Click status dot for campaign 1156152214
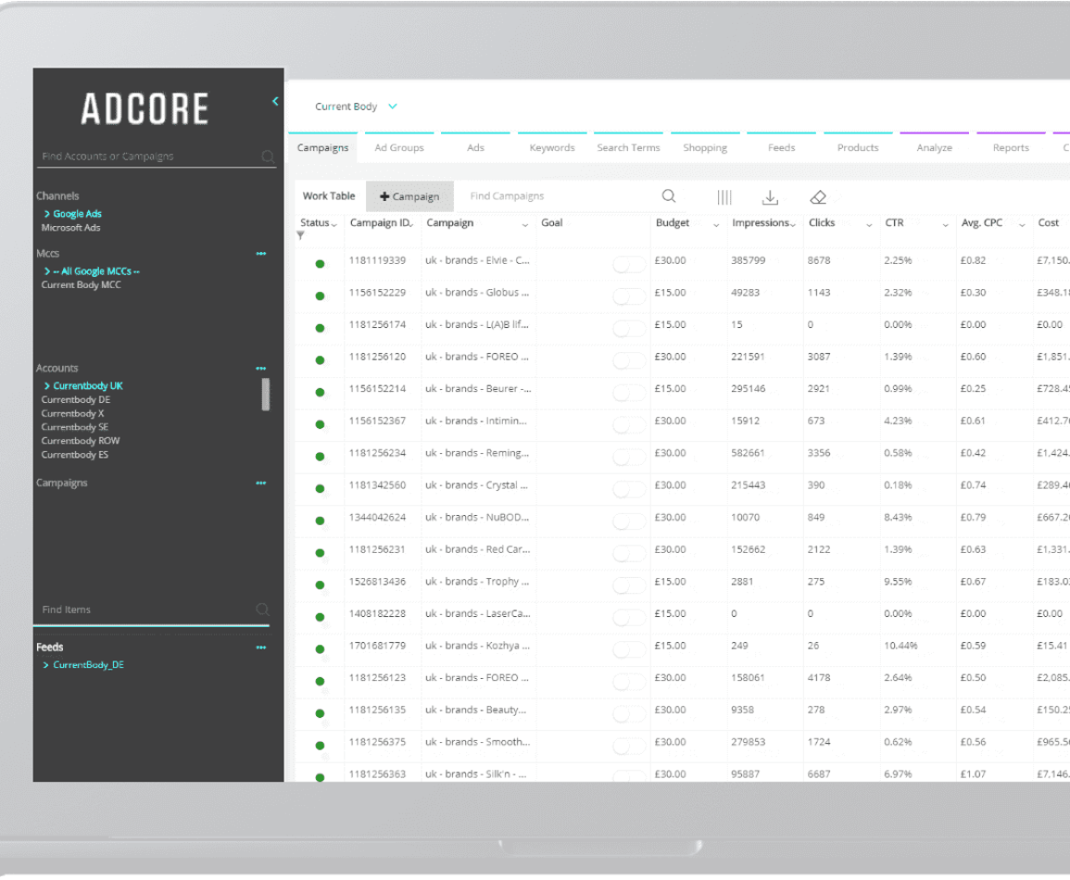The height and width of the screenshot is (880, 1070). [320, 392]
